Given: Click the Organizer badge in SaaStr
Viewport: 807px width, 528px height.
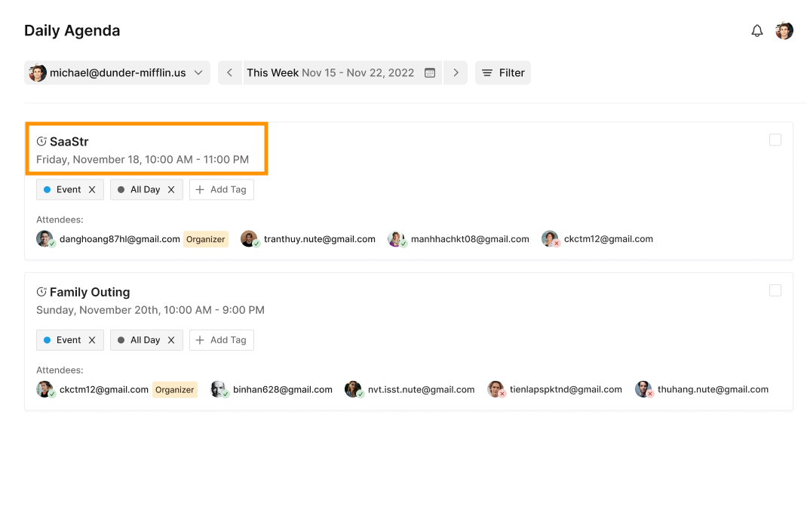Looking at the screenshot, I should 206,239.
